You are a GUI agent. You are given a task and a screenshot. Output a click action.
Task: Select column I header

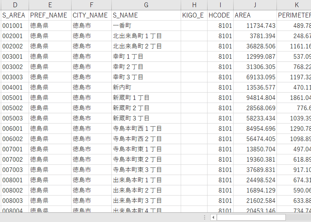tap(220, 5)
